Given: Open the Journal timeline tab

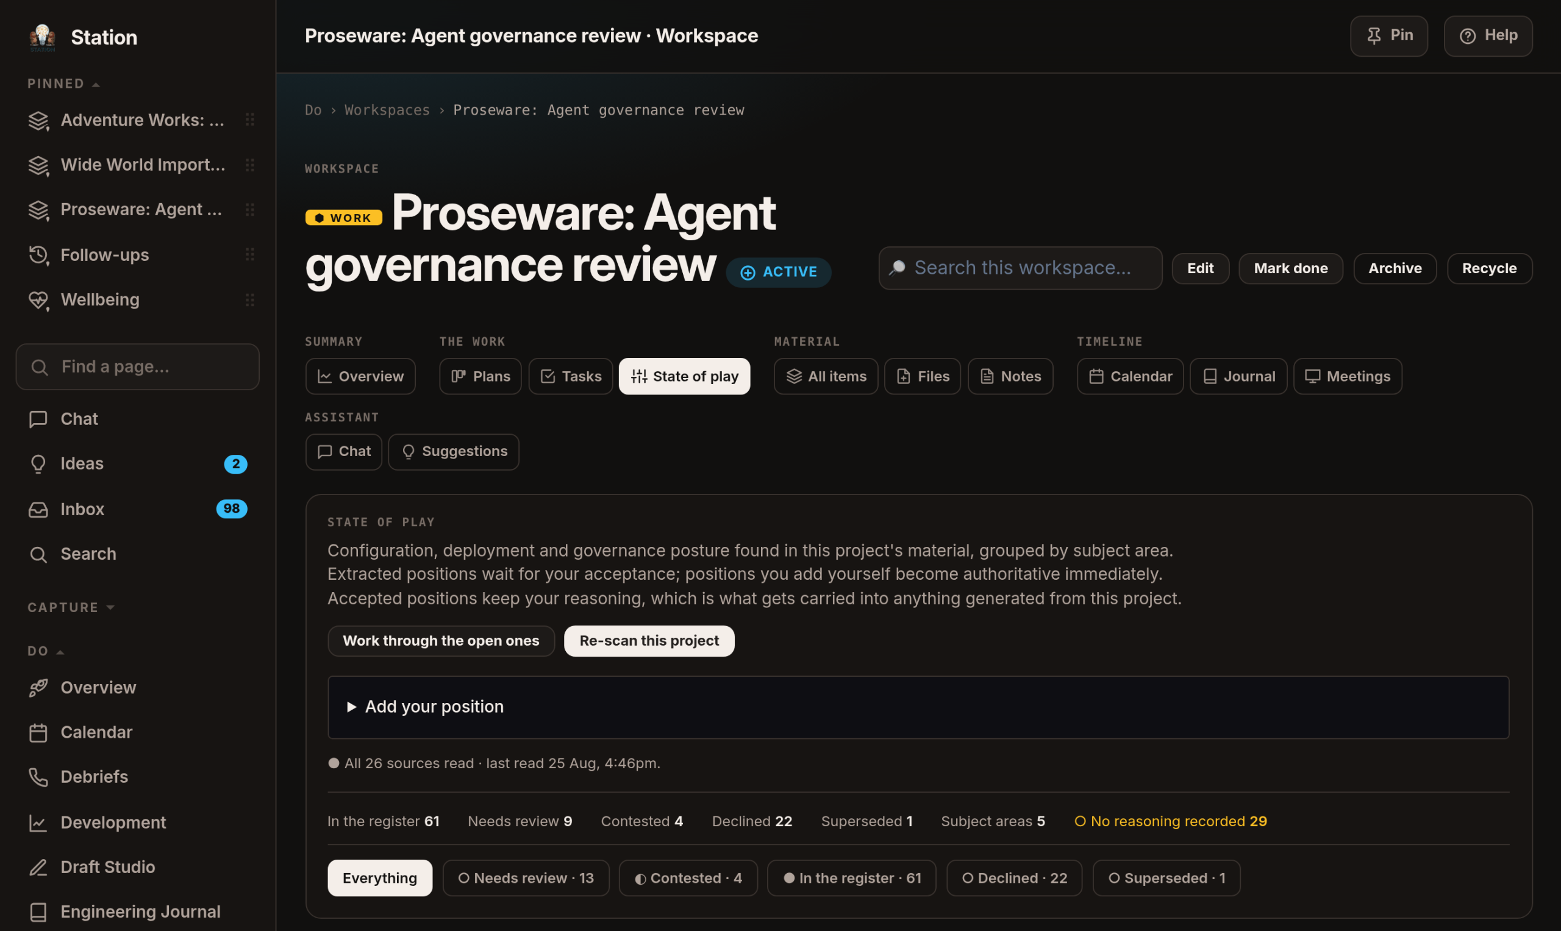Looking at the screenshot, I should click(1237, 376).
